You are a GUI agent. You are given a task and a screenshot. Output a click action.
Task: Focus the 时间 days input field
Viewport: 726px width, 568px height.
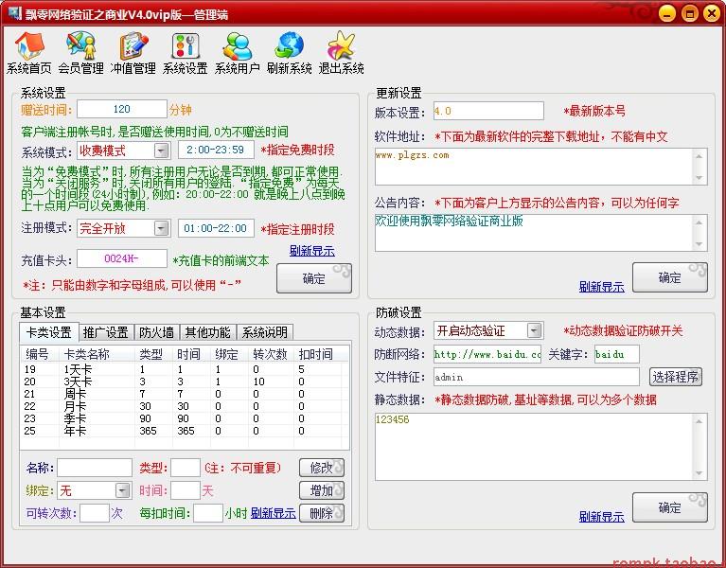(186, 490)
